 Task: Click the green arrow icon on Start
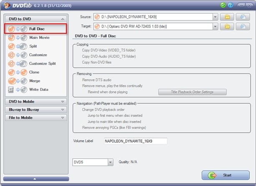pyautogui.click(x=212, y=176)
